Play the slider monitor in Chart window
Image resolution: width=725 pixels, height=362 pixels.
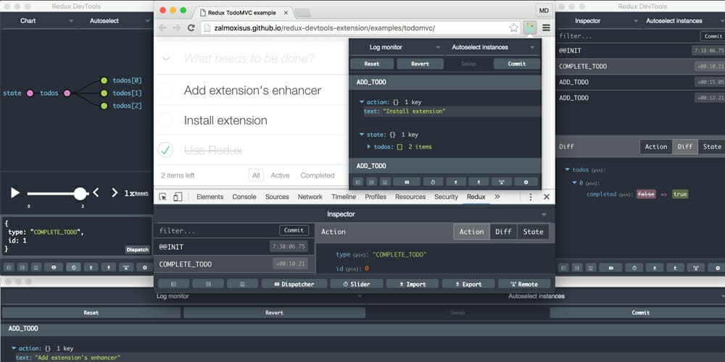coord(15,193)
